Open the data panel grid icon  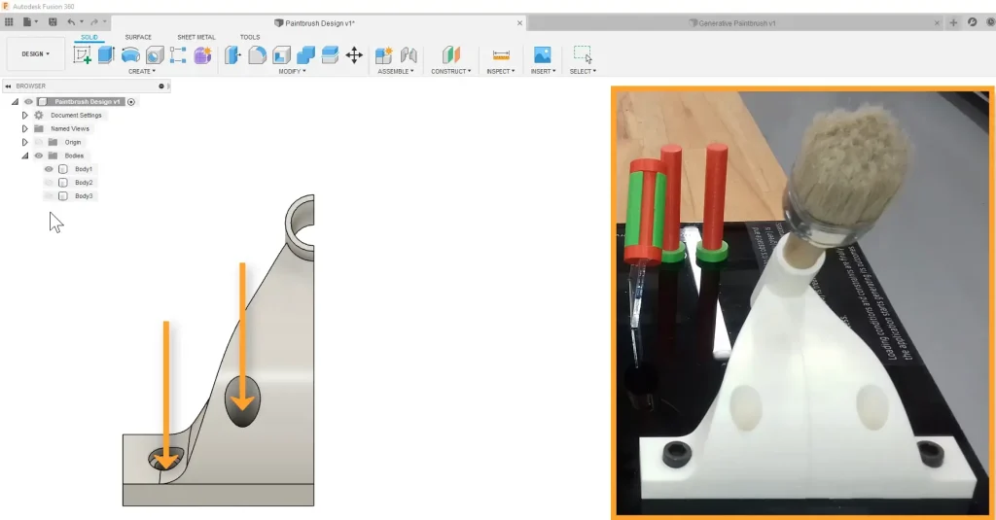pos(9,21)
